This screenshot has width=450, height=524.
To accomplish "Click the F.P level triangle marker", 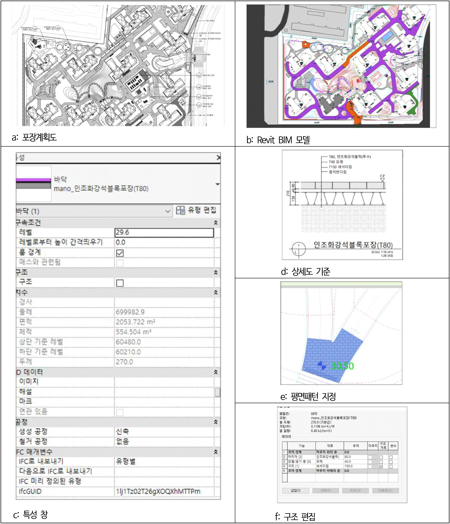I will (382, 180).
